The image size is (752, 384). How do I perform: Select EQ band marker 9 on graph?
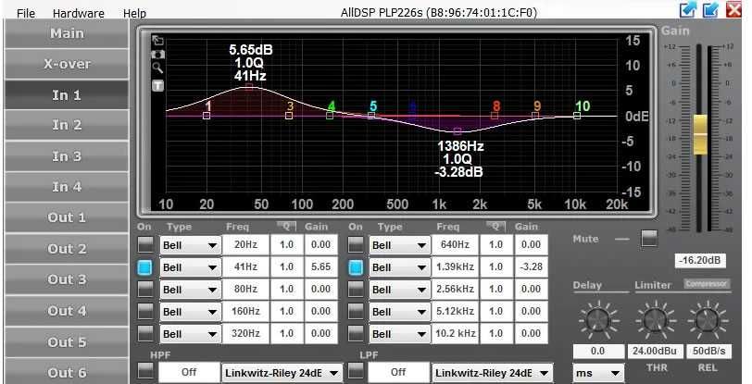coord(535,116)
